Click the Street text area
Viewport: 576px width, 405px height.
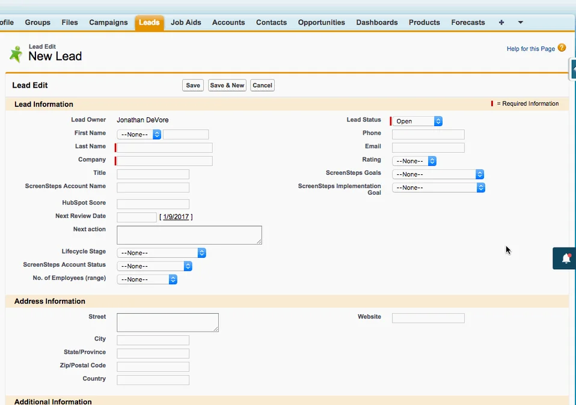click(168, 323)
